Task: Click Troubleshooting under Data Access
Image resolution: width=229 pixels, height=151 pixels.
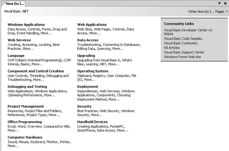Action: (x=89, y=45)
